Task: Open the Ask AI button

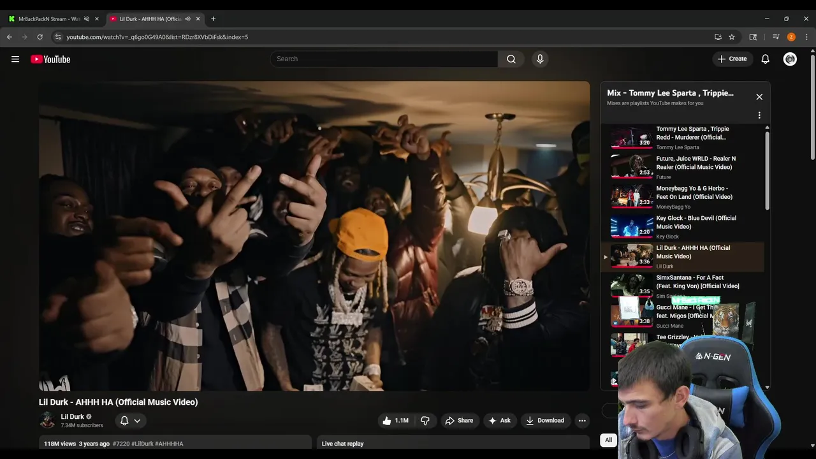Action: (x=499, y=420)
